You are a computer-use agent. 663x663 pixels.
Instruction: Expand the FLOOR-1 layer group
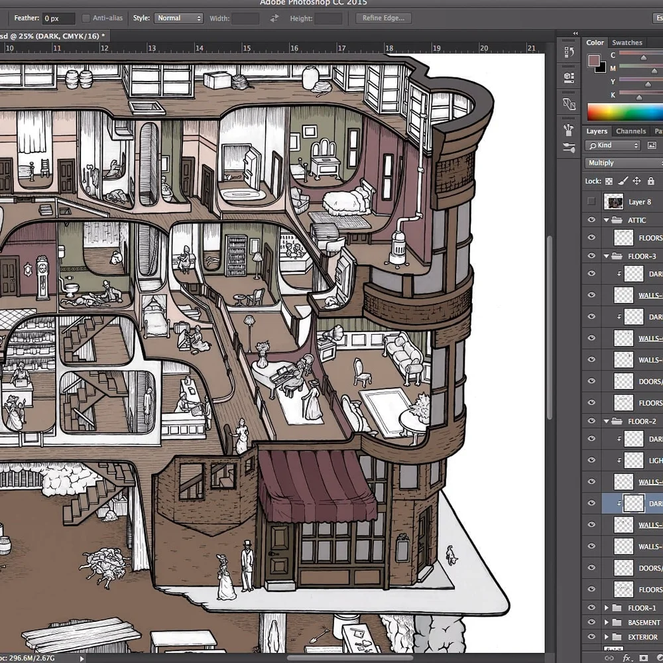[606, 608]
